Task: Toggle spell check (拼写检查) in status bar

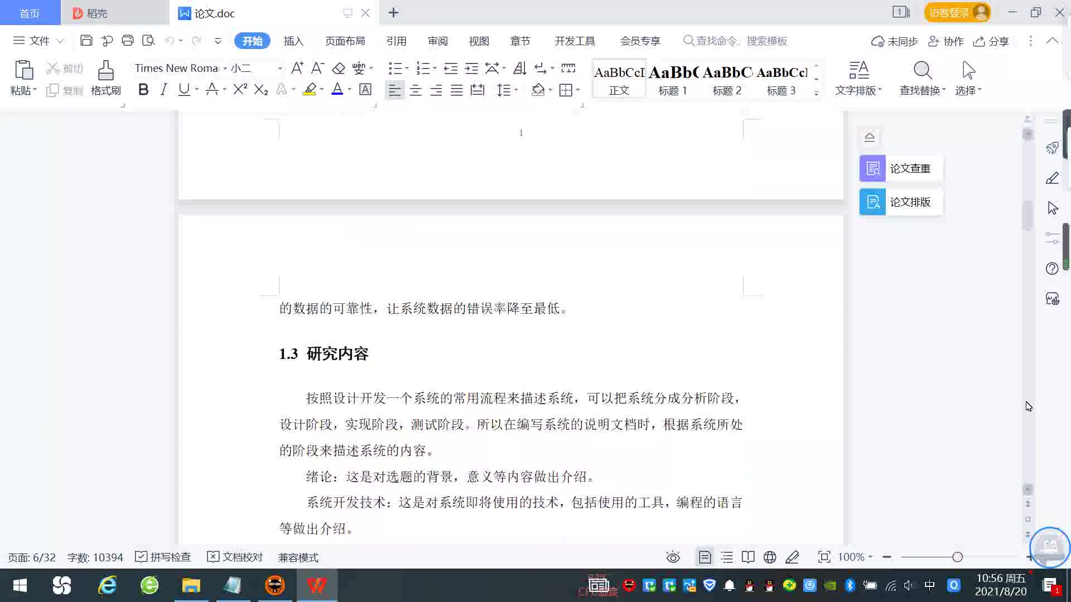Action: coord(163,557)
